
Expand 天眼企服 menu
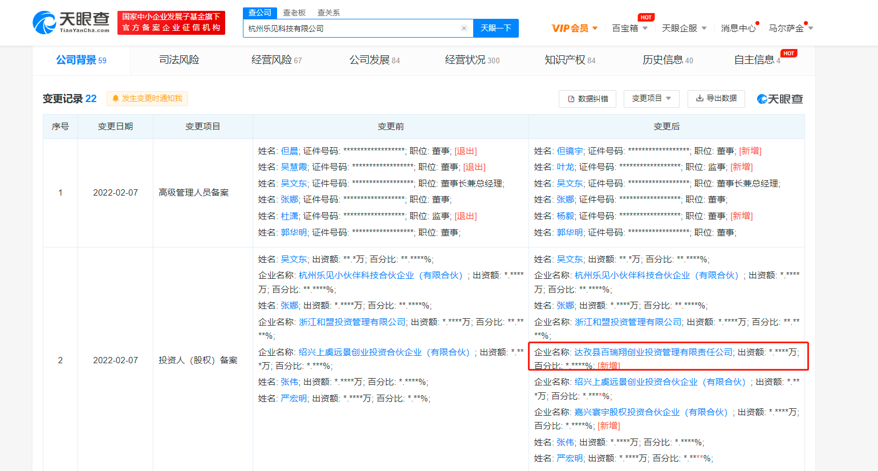point(684,28)
